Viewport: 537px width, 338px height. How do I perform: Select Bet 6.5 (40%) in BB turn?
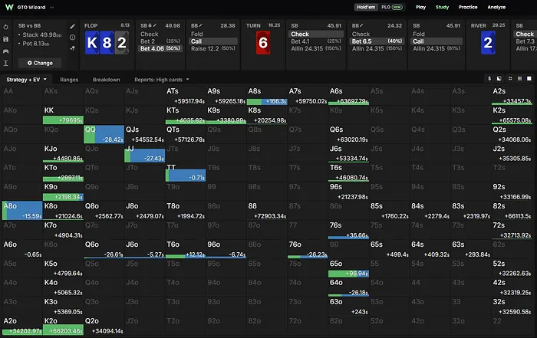[377, 41]
